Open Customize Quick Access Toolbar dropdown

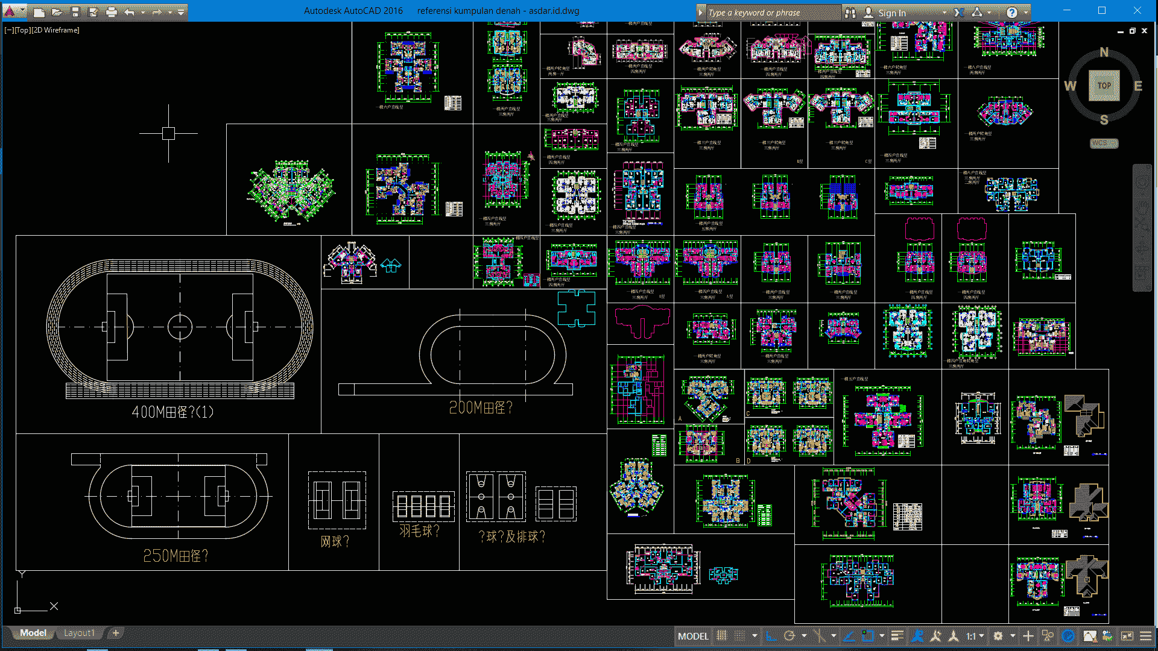(181, 13)
